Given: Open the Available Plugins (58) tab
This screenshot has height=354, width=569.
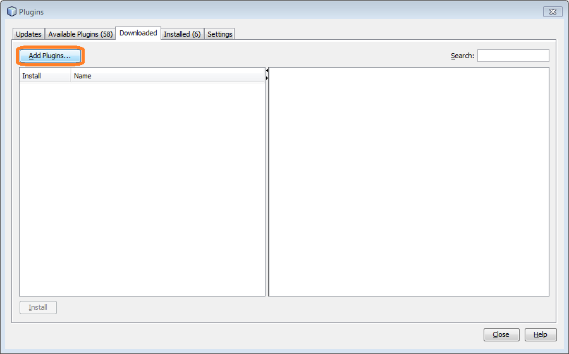Looking at the screenshot, I should [80, 34].
